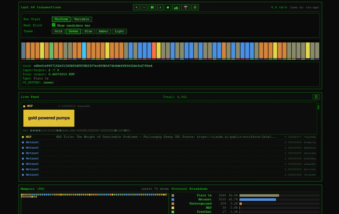This screenshot has width=339, height=214.
Task: Click the Unrecognized label in Protocol Breakdown
Action: pos(200,204)
